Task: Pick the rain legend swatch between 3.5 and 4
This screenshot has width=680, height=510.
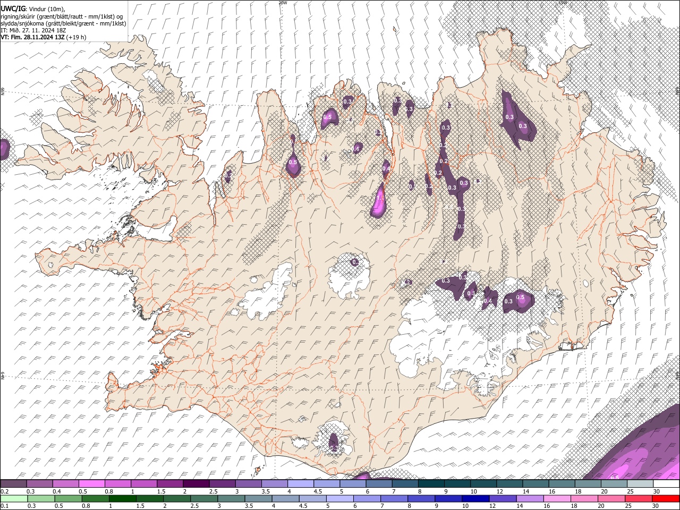Action: tap(259, 499)
